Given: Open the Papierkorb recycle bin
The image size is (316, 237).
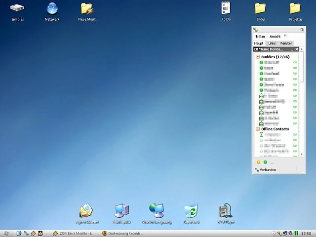Looking at the screenshot, I should (x=191, y=210).
